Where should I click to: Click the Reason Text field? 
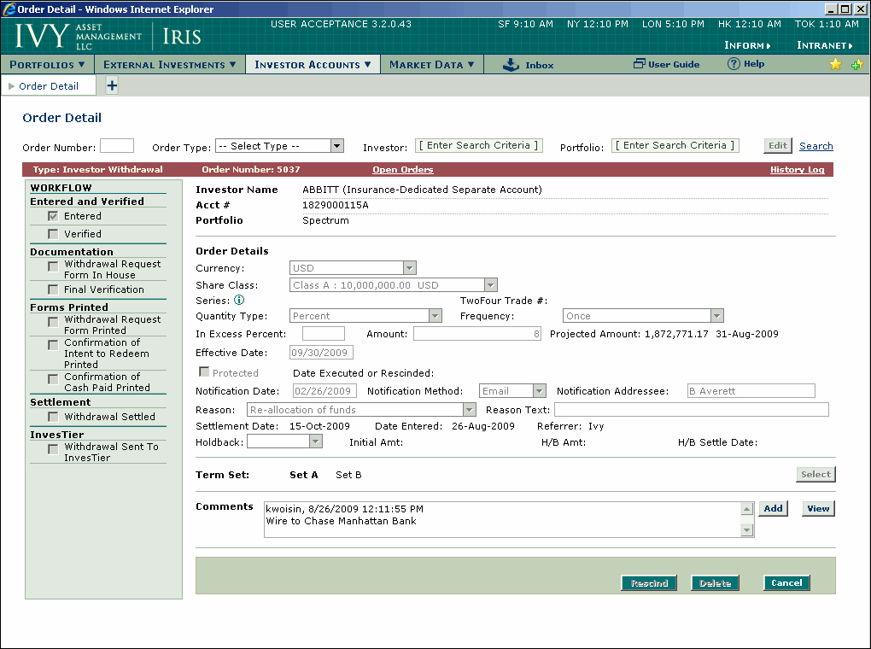[x=692, y=410]
